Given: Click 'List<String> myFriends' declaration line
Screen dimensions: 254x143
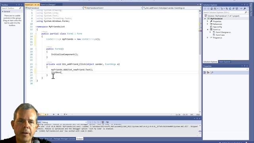Looking at the screenshot, I should 73,39.
